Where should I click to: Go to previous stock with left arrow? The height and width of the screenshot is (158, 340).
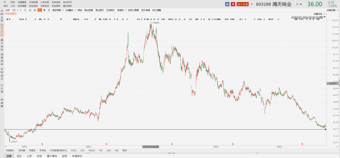click(252, 4)
